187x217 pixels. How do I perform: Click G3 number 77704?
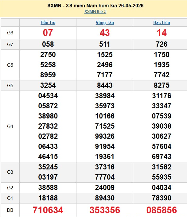(x=105, y=177)
